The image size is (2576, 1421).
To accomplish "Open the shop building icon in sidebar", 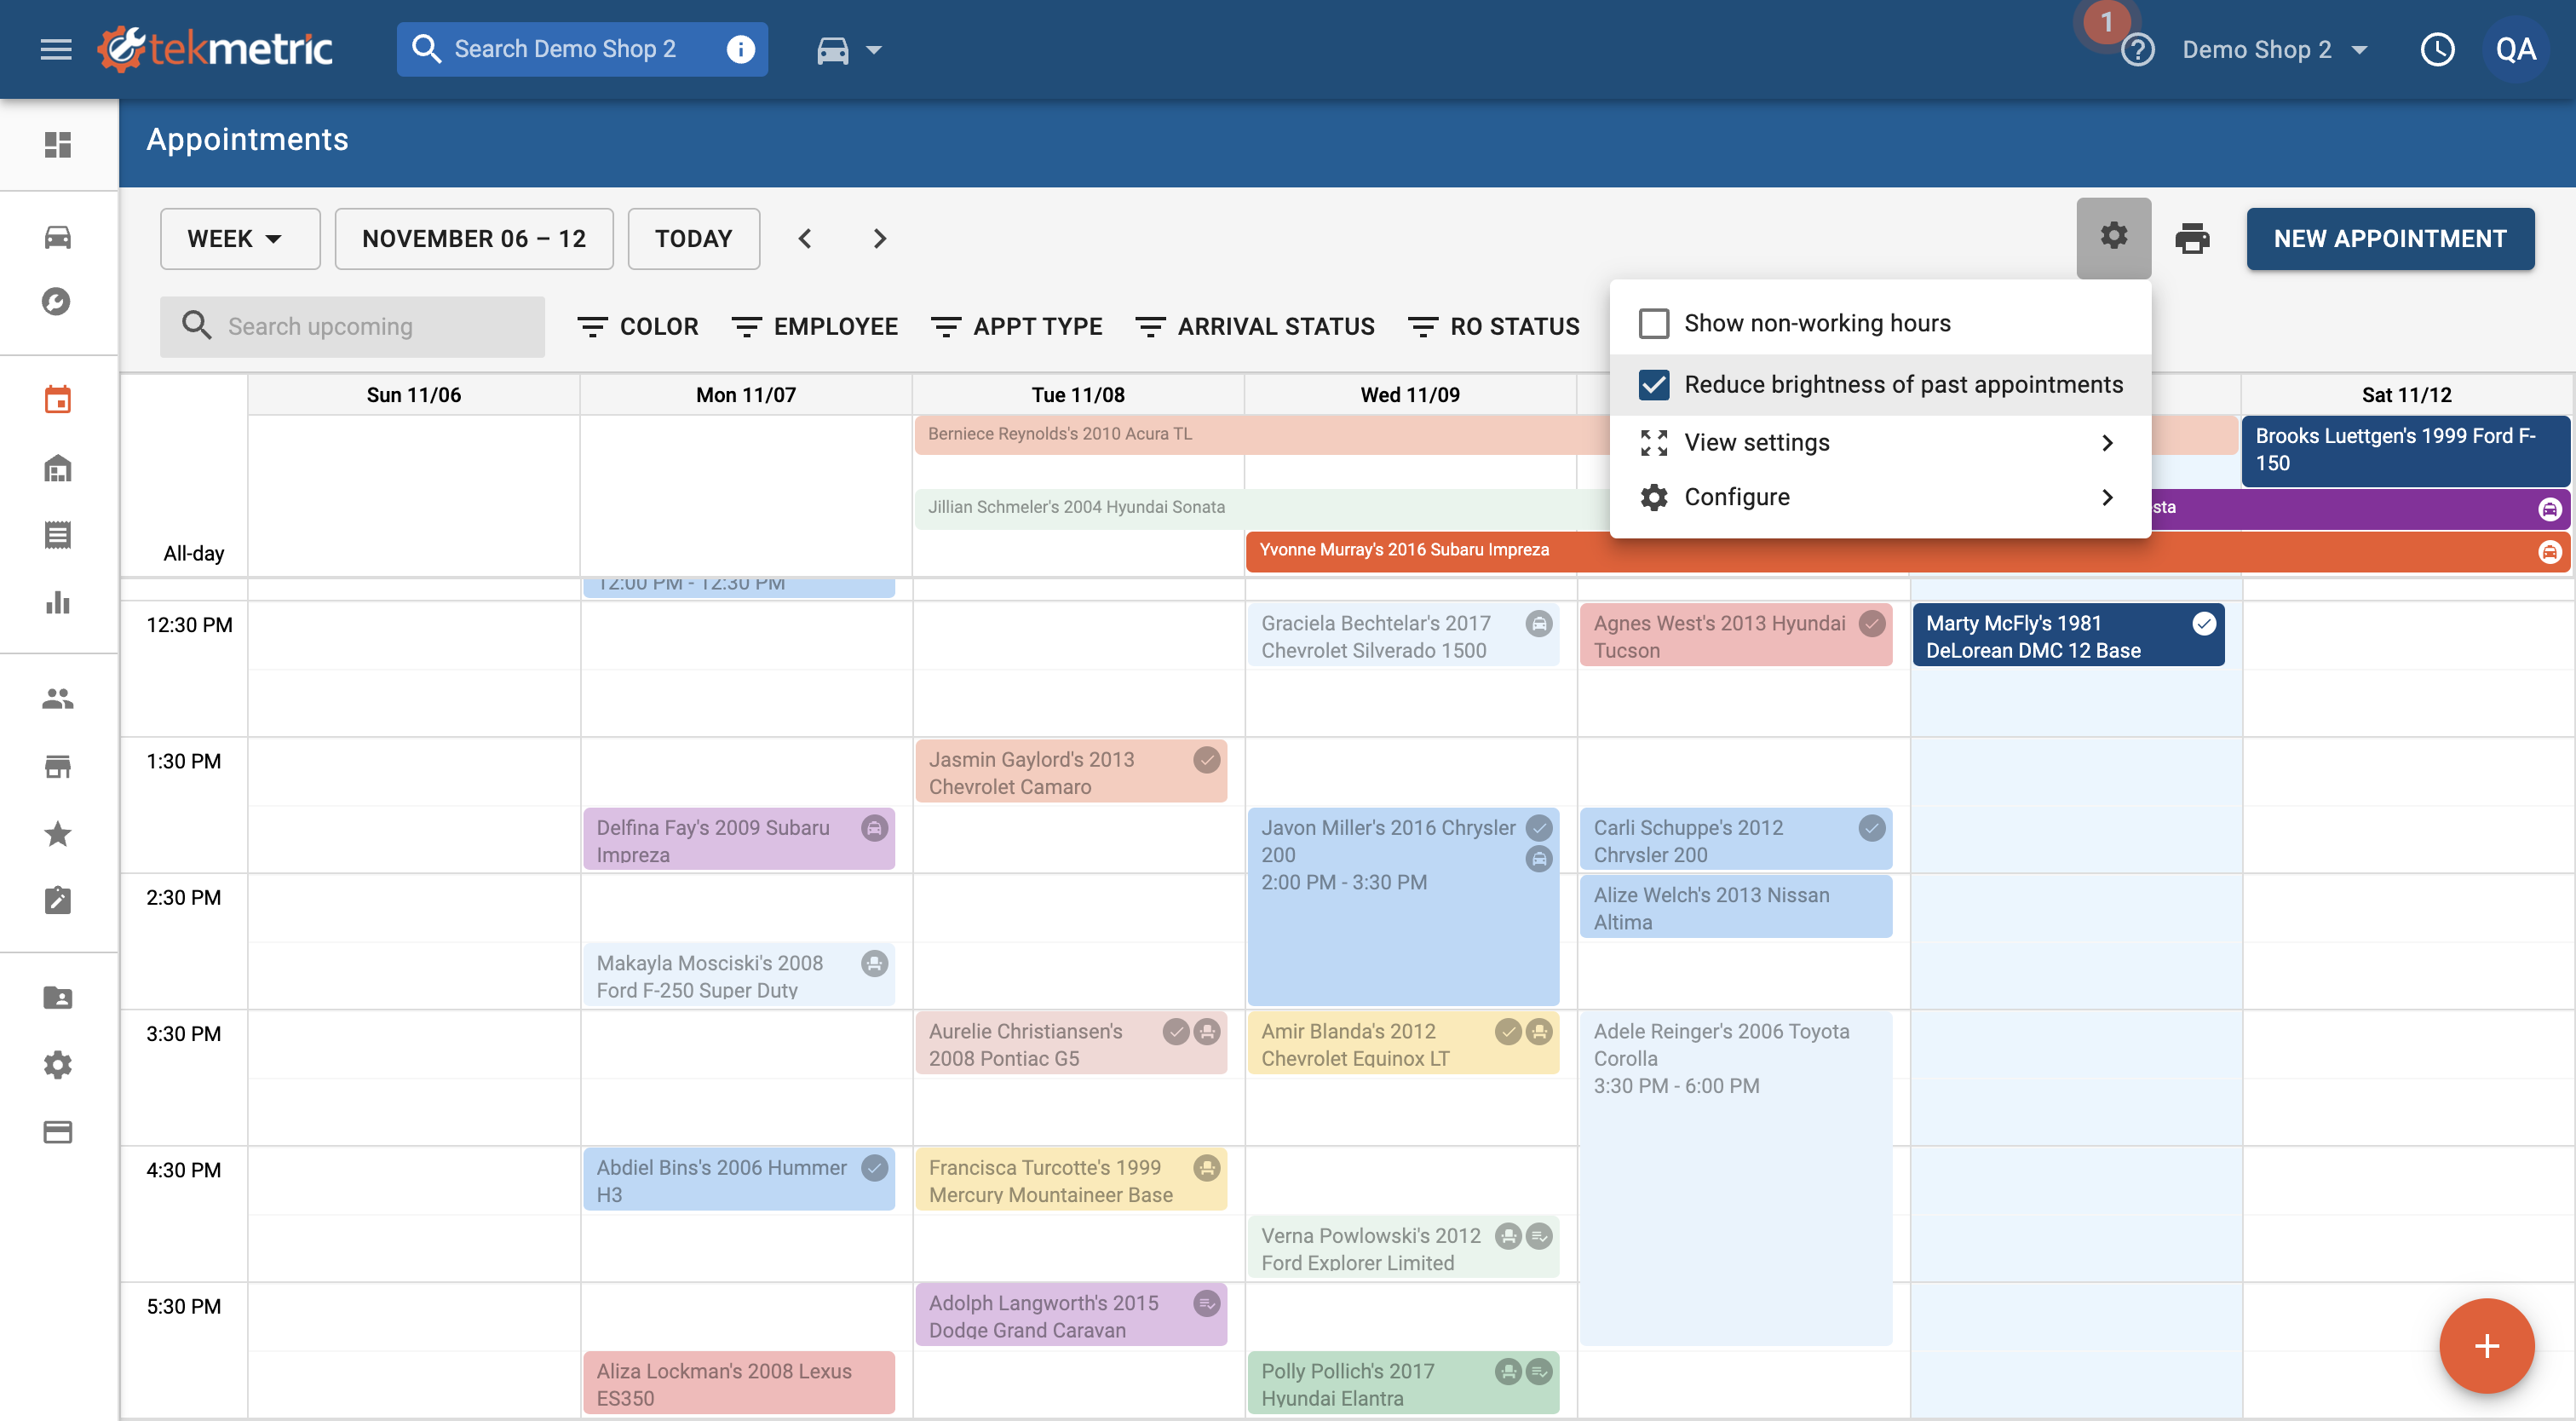I will pos(58,468).
